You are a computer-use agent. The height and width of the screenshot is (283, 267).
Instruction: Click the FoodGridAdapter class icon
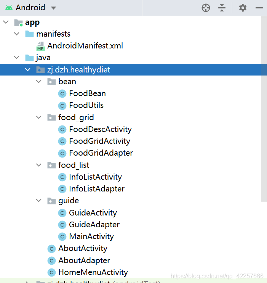click(62, 153)
